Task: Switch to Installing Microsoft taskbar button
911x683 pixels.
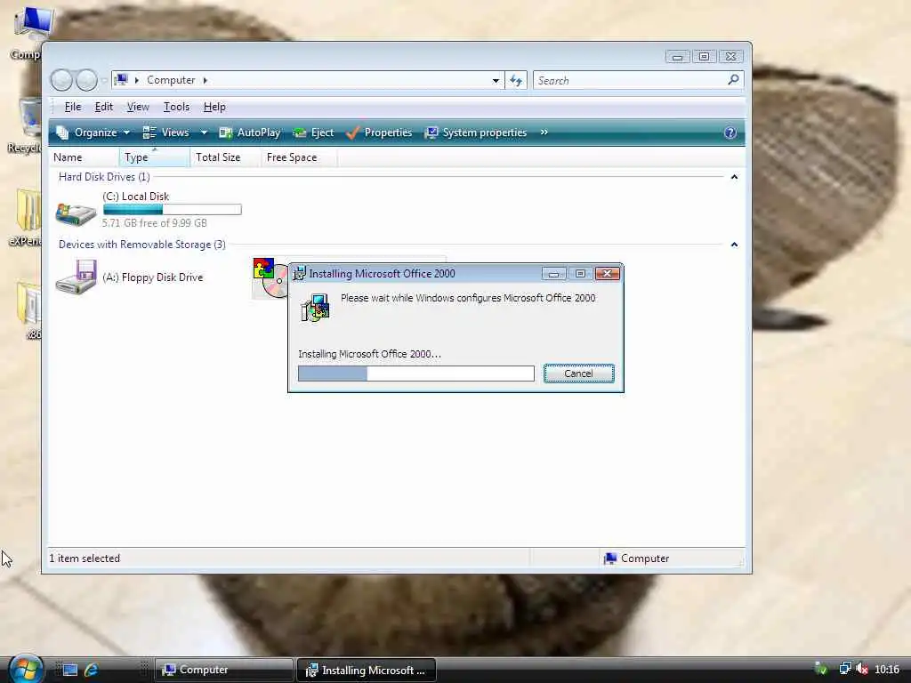Action: point(366,671)
